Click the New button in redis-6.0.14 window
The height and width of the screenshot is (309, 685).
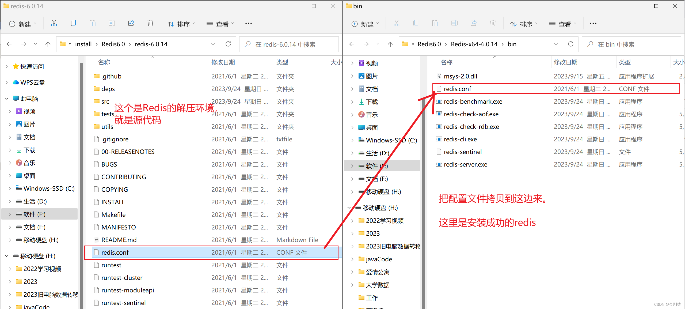click(22, 24)
